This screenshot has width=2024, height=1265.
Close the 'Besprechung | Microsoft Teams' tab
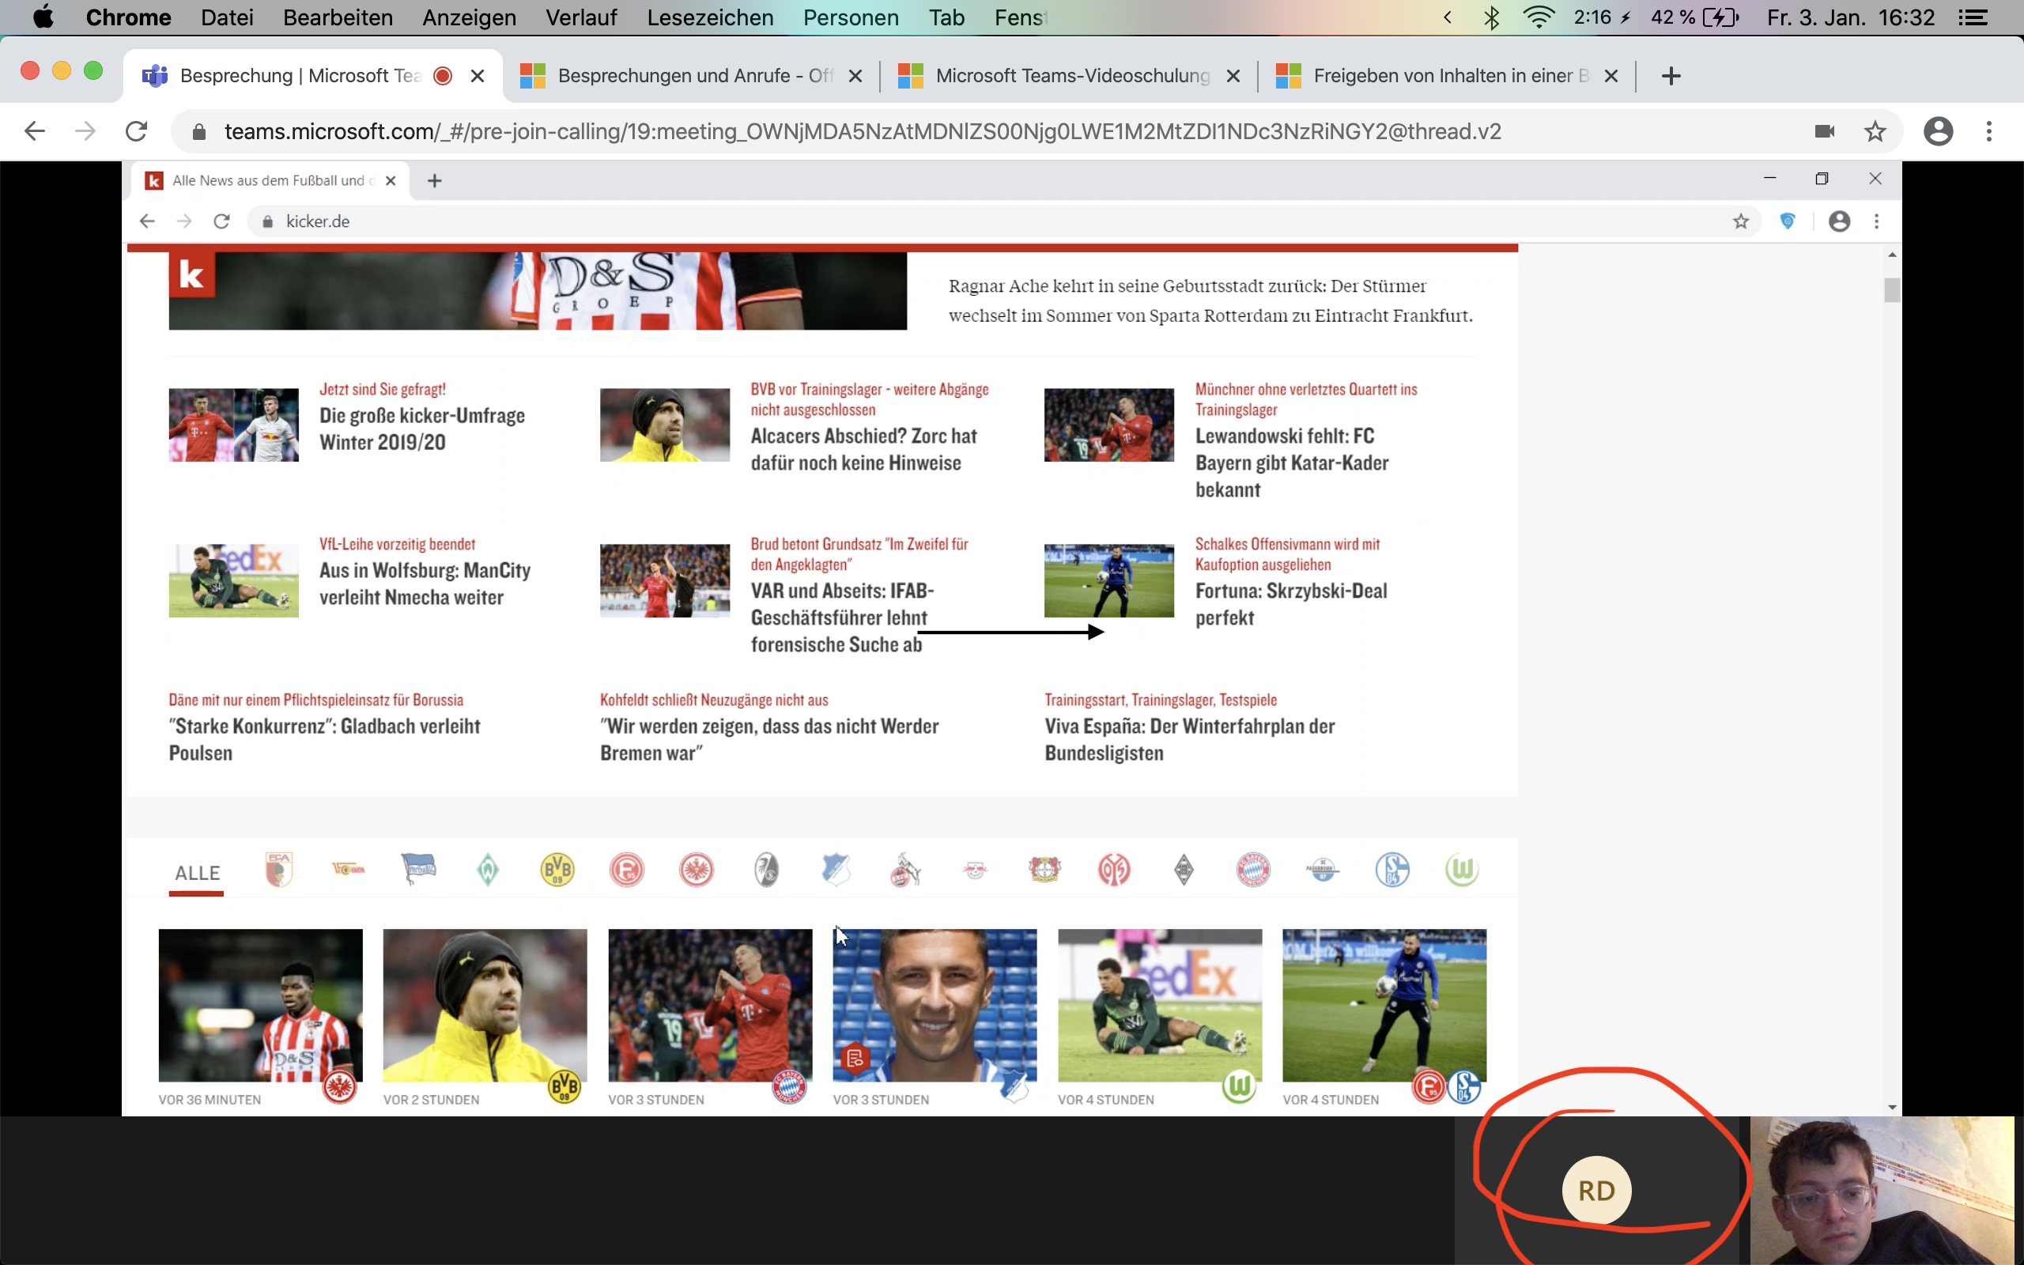[x=478, y=76]
